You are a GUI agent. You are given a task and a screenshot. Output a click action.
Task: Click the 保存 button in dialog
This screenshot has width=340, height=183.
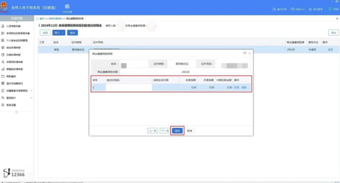tap(177, 131)
